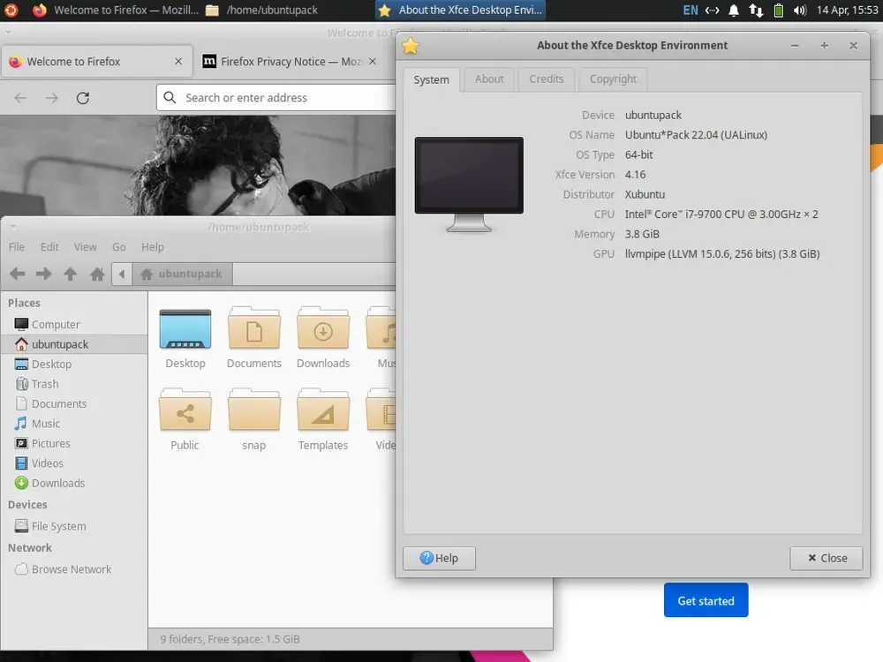The image size is (883, 662).
Task: Click the Intel Core i7-9700 CPU value
Action: tap(721, 214)
